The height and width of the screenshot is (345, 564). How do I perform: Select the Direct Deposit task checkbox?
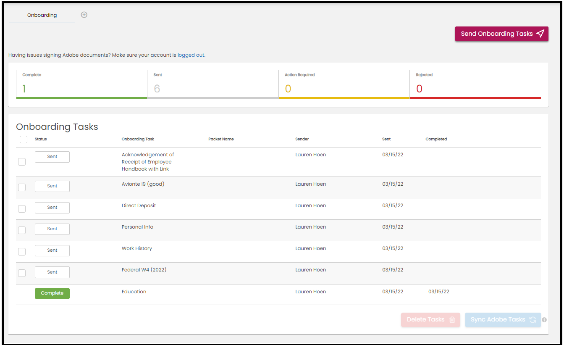pos(22,209)
